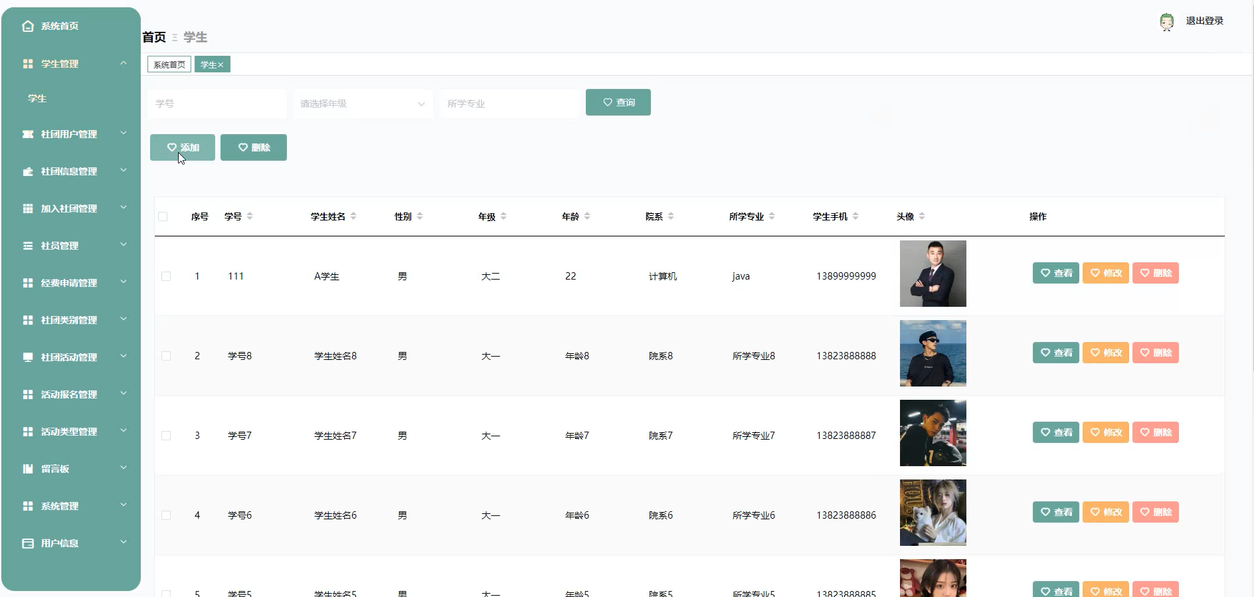Click the 社团活动管理 monitor icon
This screenshot has width=1254, height=597.
28,357
